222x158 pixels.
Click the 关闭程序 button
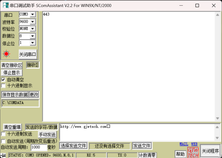coord(210,151)
